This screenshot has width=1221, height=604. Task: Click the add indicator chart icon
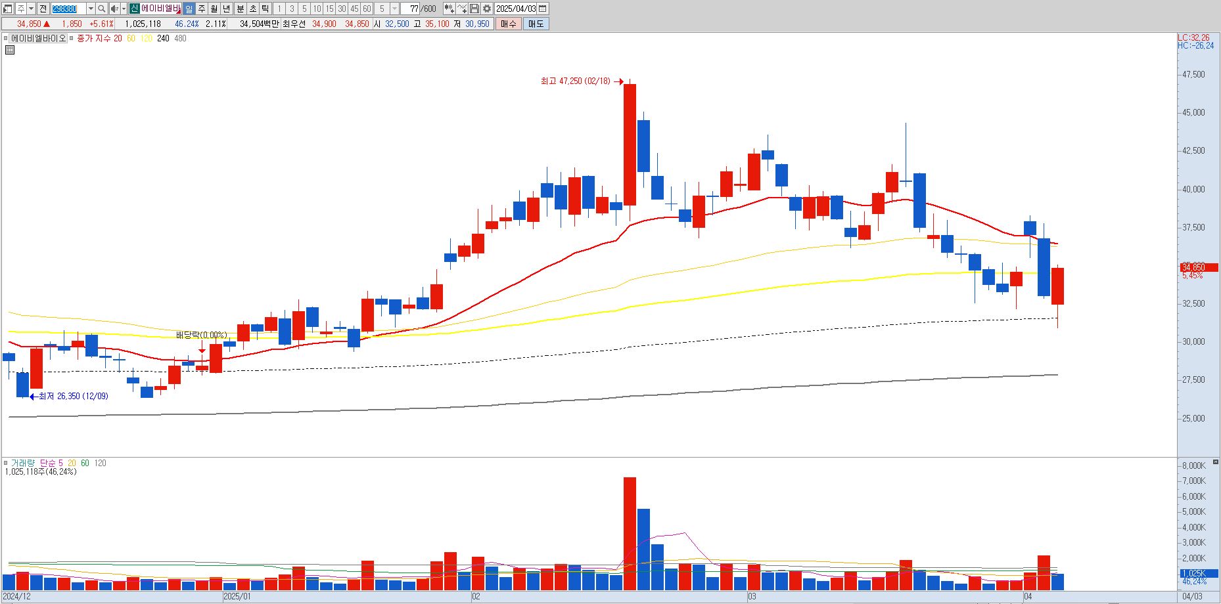(x=449, y=9)
